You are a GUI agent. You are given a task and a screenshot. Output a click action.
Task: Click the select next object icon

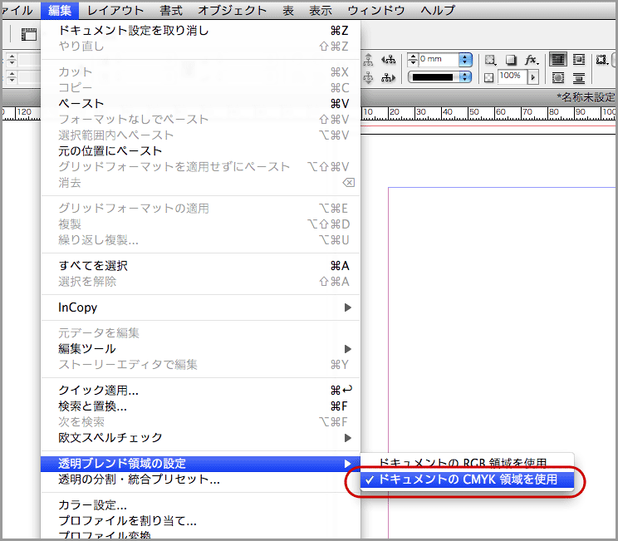coord(387,77)
